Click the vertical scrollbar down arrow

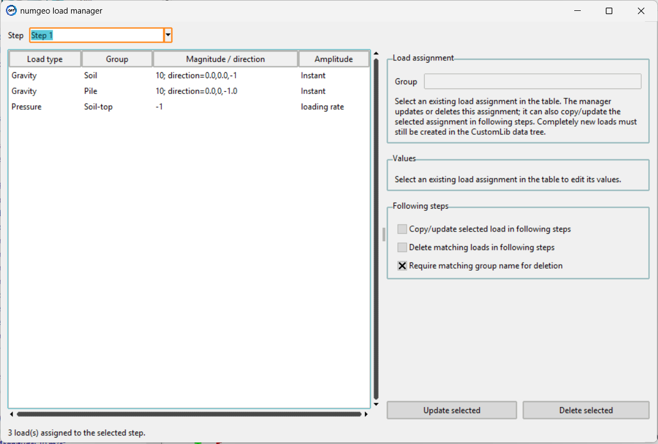pyautogui.click(x=376, y=404)
